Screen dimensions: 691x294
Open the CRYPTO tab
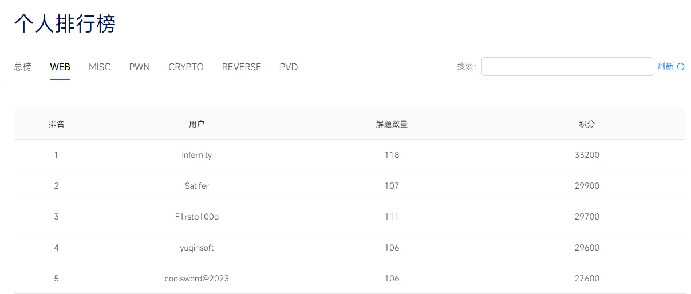pos(186,67)
